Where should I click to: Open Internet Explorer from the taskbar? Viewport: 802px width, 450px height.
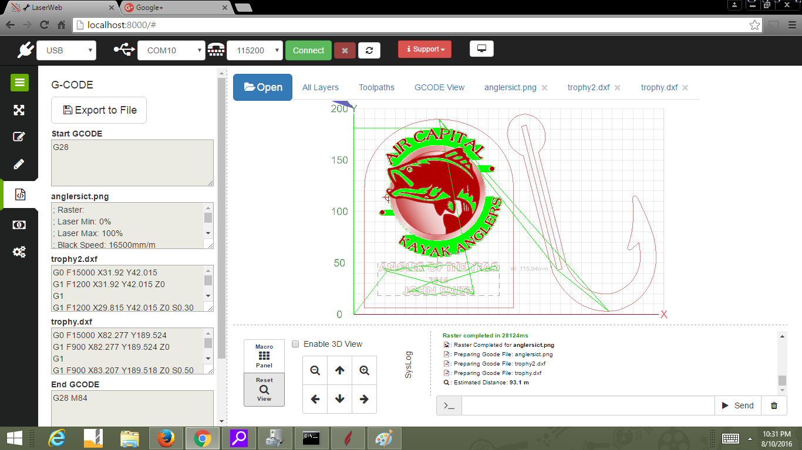click(57, 438)
